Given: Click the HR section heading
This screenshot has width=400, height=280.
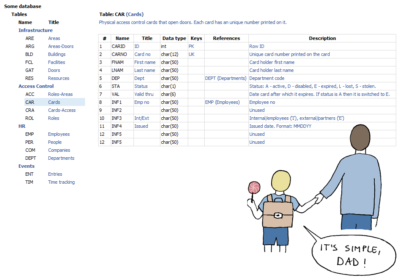Looking at the screenshot, I should click(x=22, y=126).
